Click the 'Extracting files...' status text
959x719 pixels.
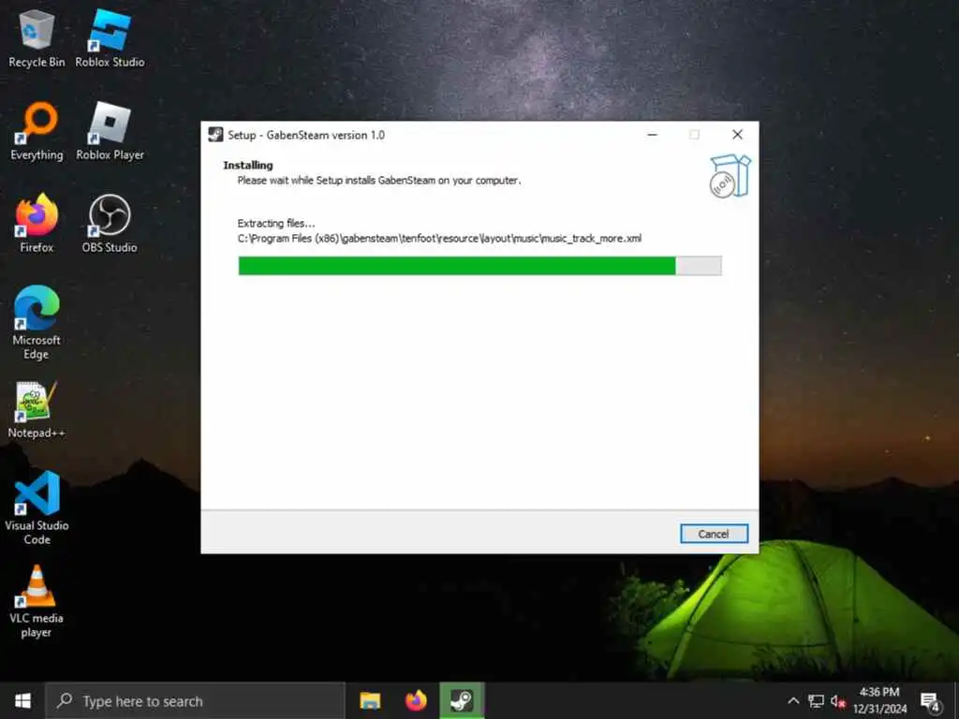pos(276,223)
